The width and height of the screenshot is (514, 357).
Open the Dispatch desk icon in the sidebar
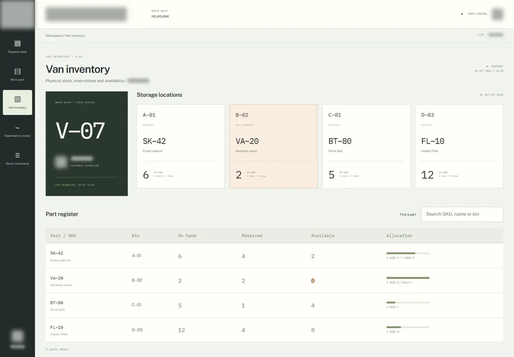click(x=17, y=43)
